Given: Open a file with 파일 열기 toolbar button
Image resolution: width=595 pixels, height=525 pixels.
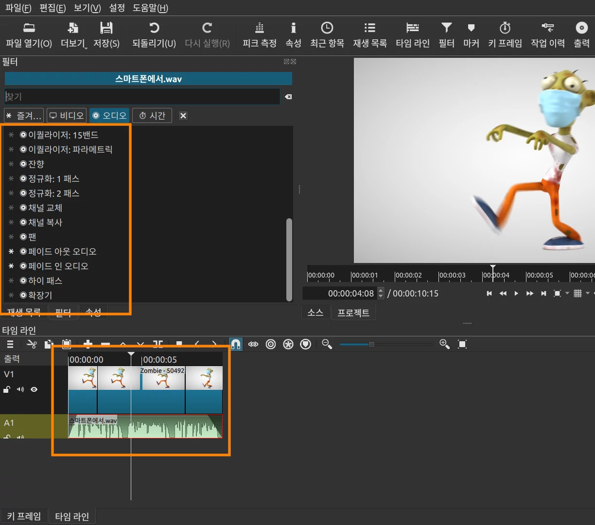Looking at the screenshot, I should coord(29,35).
